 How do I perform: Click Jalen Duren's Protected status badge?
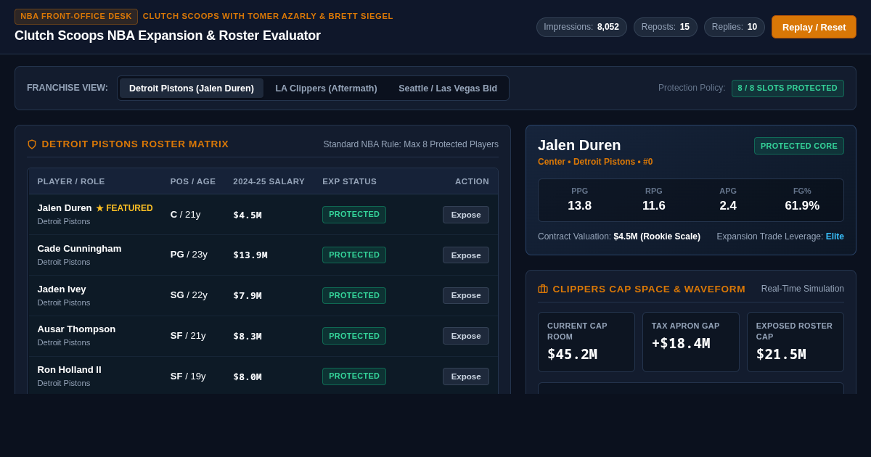tap(354, 215)
